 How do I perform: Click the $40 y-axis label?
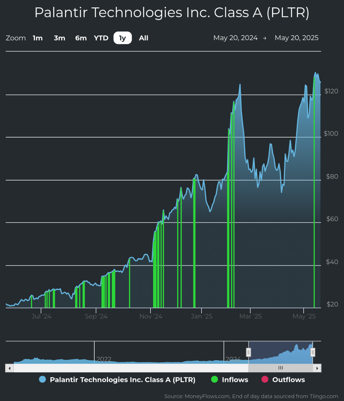pos(332,262)
